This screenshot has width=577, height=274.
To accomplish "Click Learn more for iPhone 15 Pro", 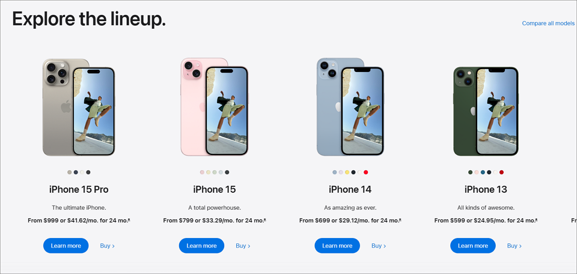I will pos(66,246).
